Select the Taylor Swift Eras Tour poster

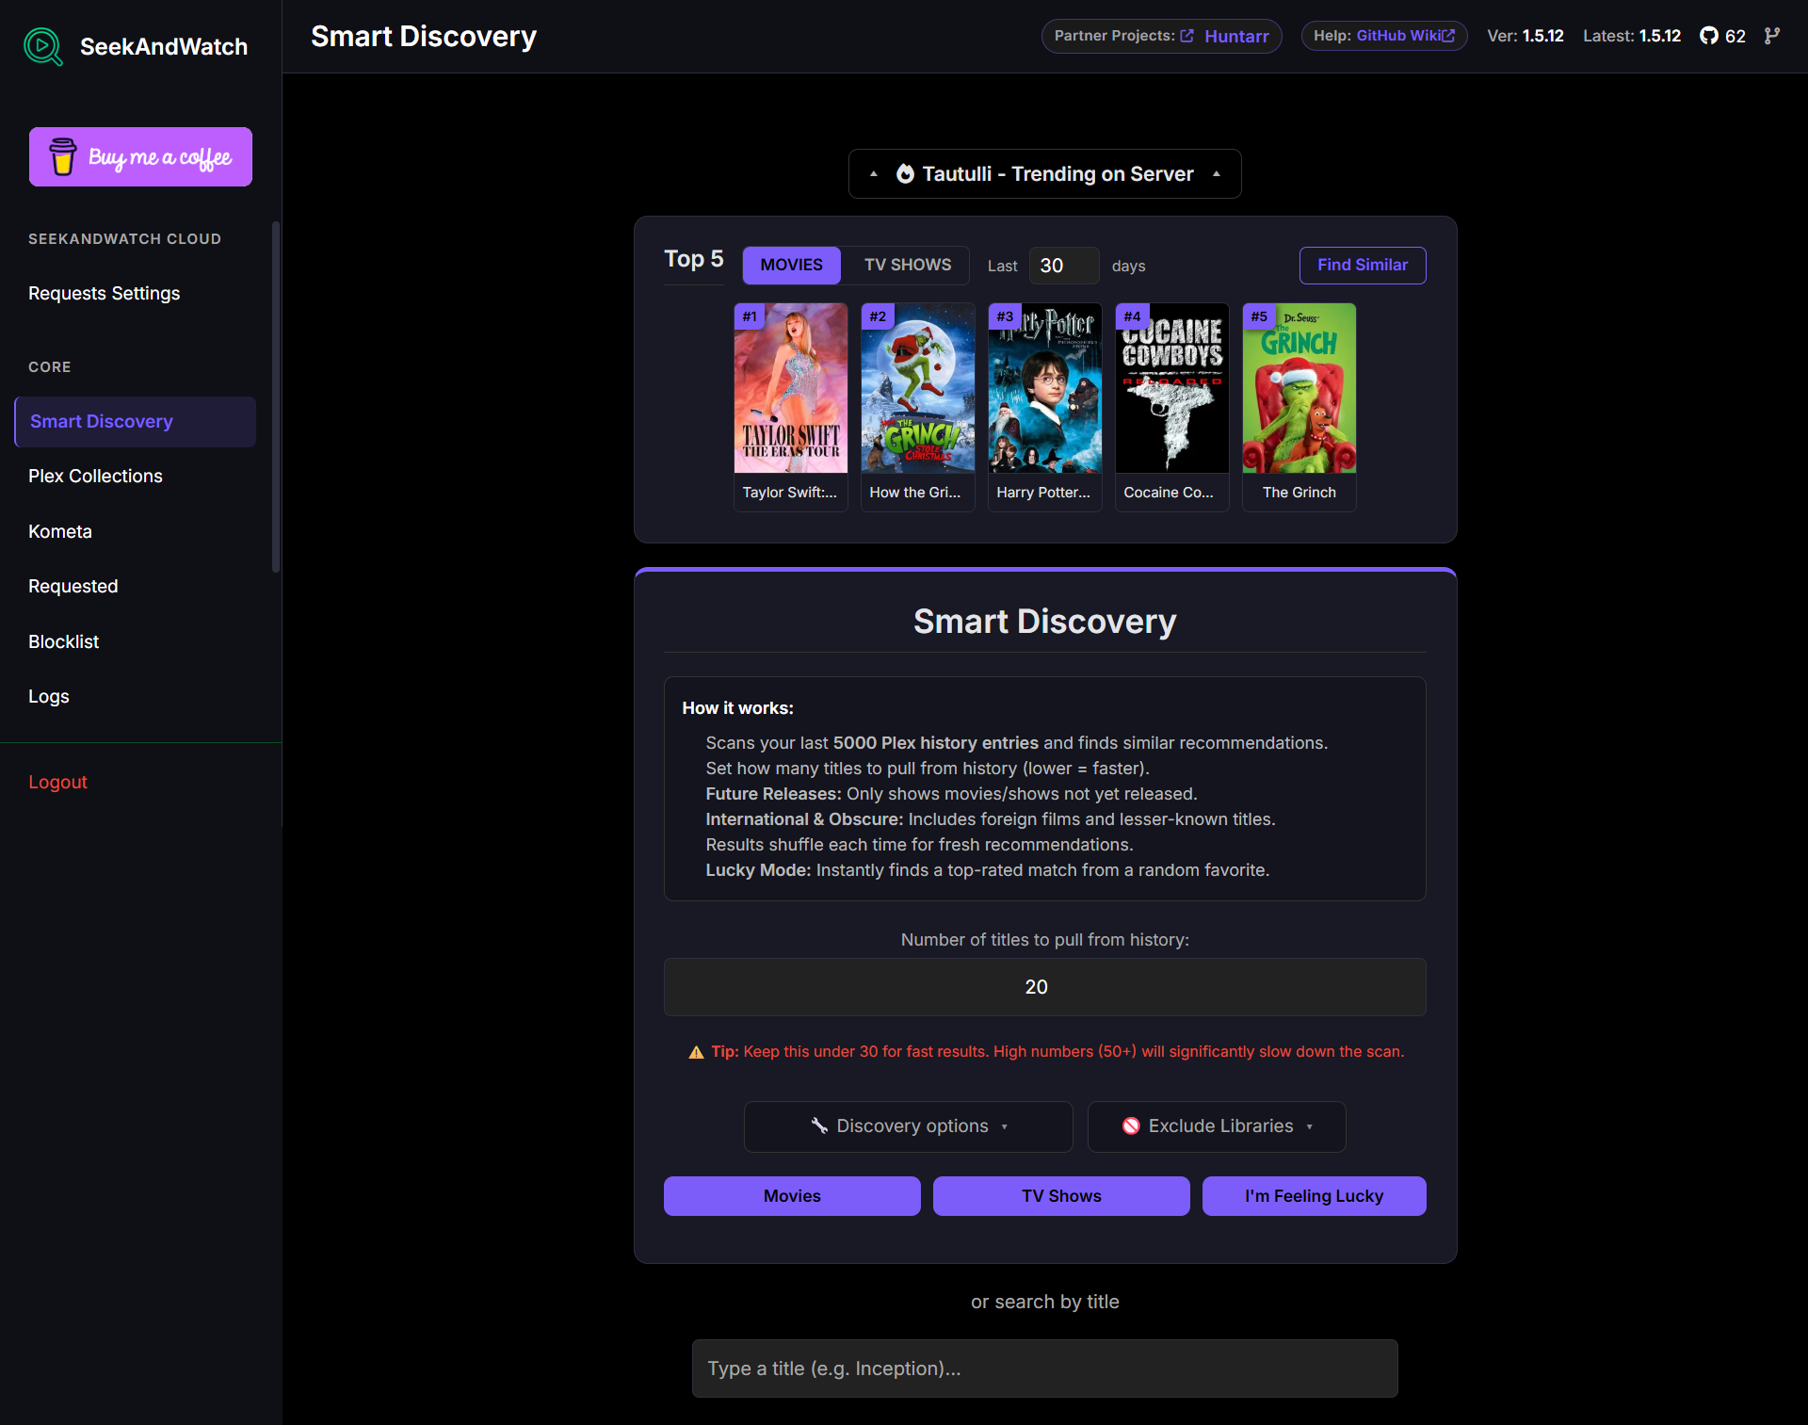click(x=791, y=388)
